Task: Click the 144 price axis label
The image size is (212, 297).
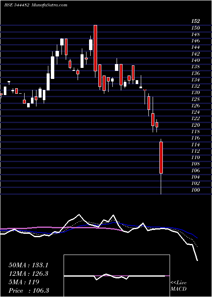Action: (195, 48)
